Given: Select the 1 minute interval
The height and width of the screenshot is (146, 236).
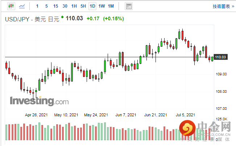Looking at the screenshot, I should [37, 6].
